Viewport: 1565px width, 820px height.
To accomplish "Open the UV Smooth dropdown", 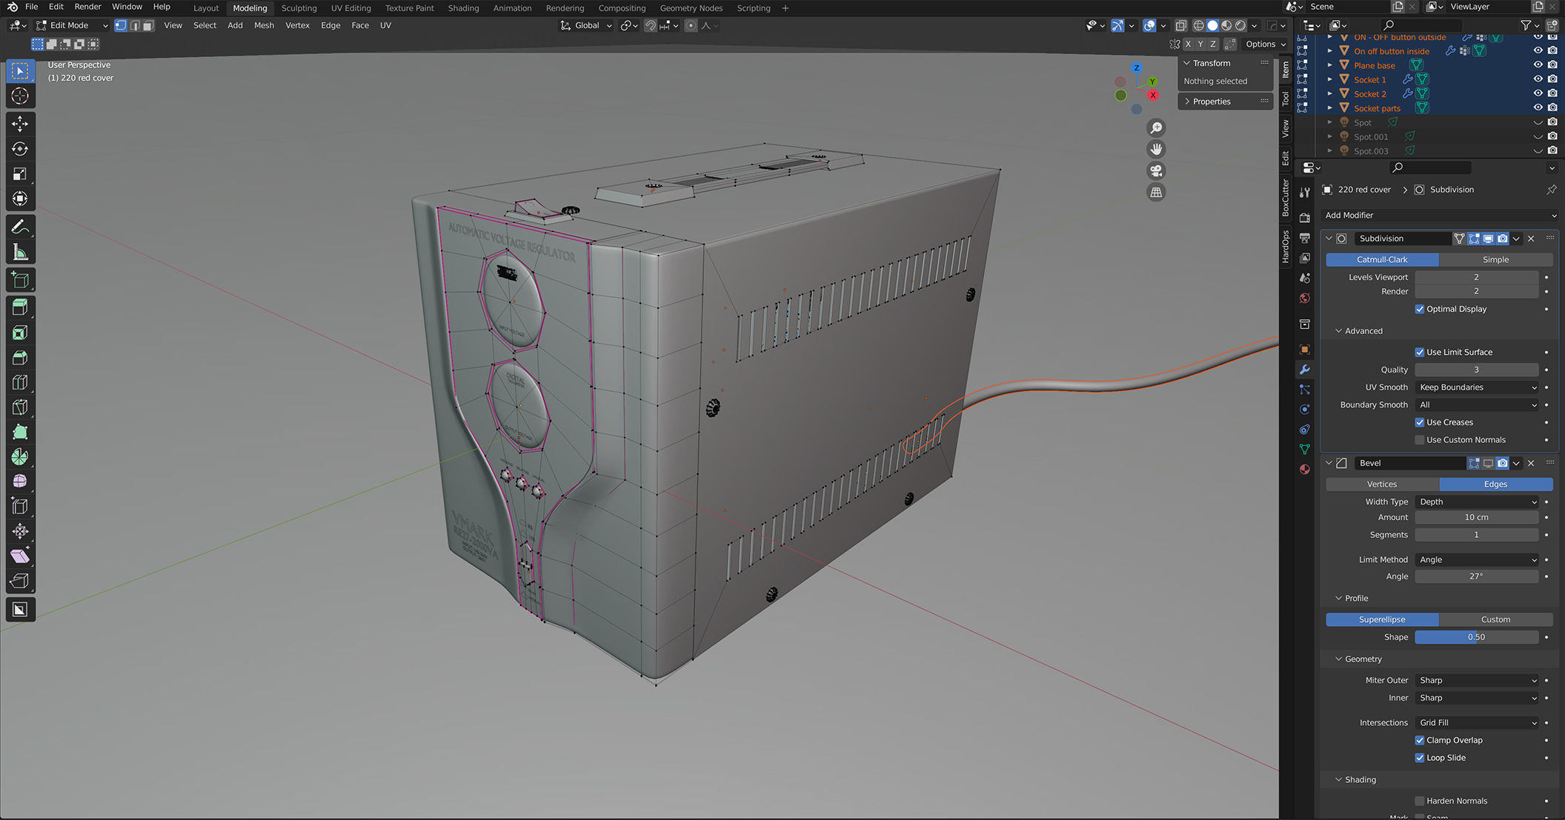I will click(x=1477, y=387).
